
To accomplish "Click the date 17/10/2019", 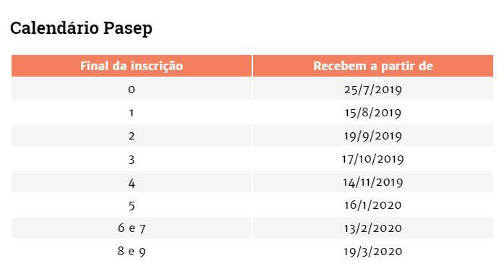I will coord(373,159).
